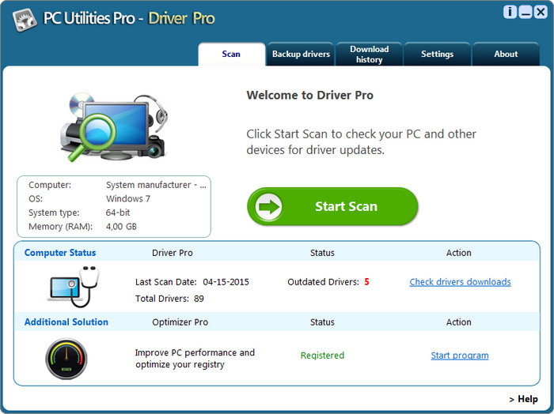Switch to the Scan tab
The image size is (554, 414).
click(231, 54)
